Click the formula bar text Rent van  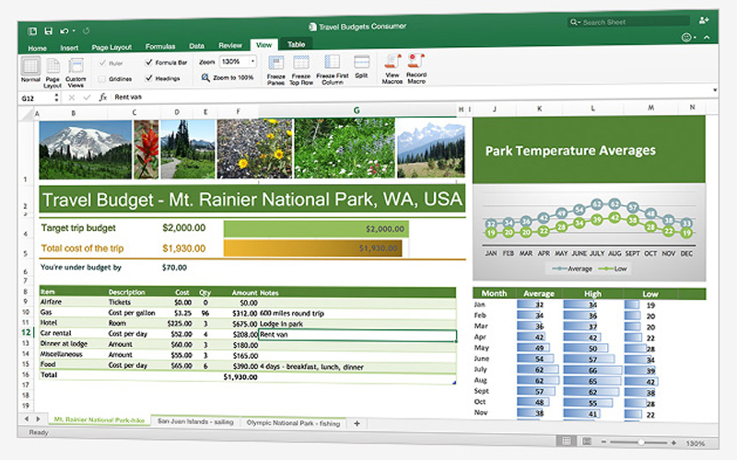(x=128, y=98)
